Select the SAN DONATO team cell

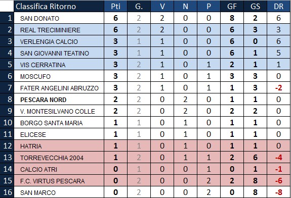(x=59, y=18)
